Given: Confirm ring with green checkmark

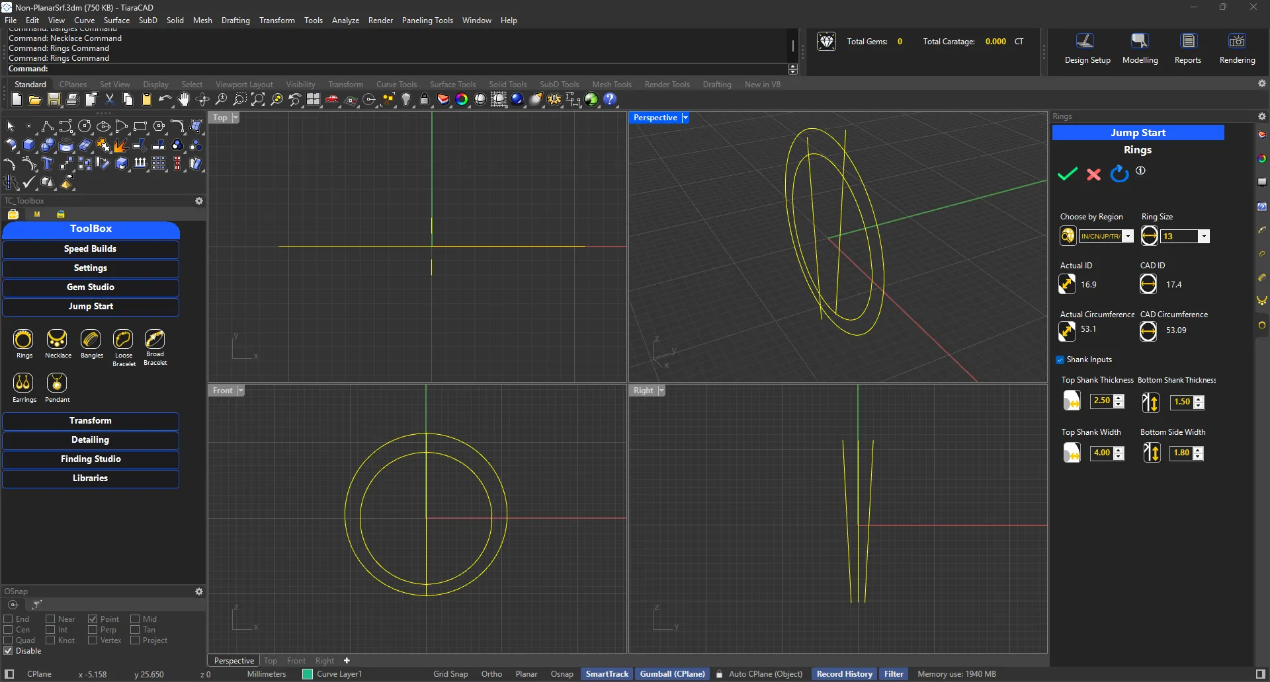Looking at the screenshot, I should point(1068,174).
